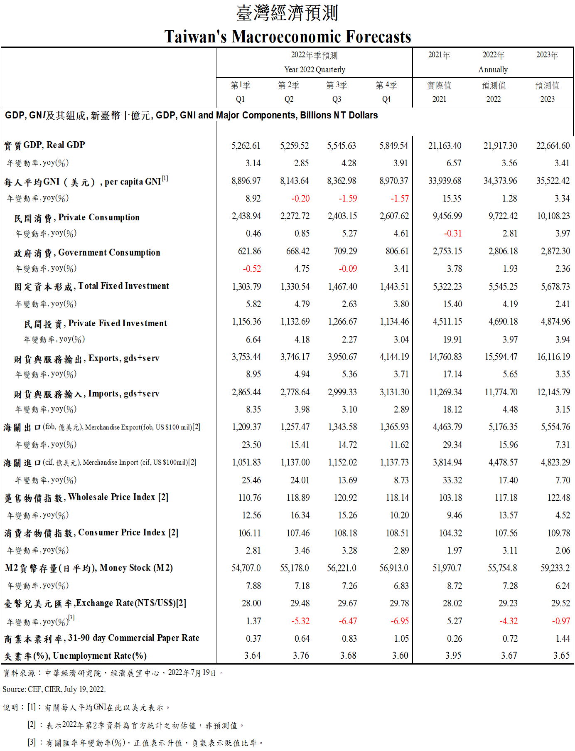Viewport: 575px width, 751px height.
Task: Click Unemployment Rate 2021 value 3.95
Action: 453,656
